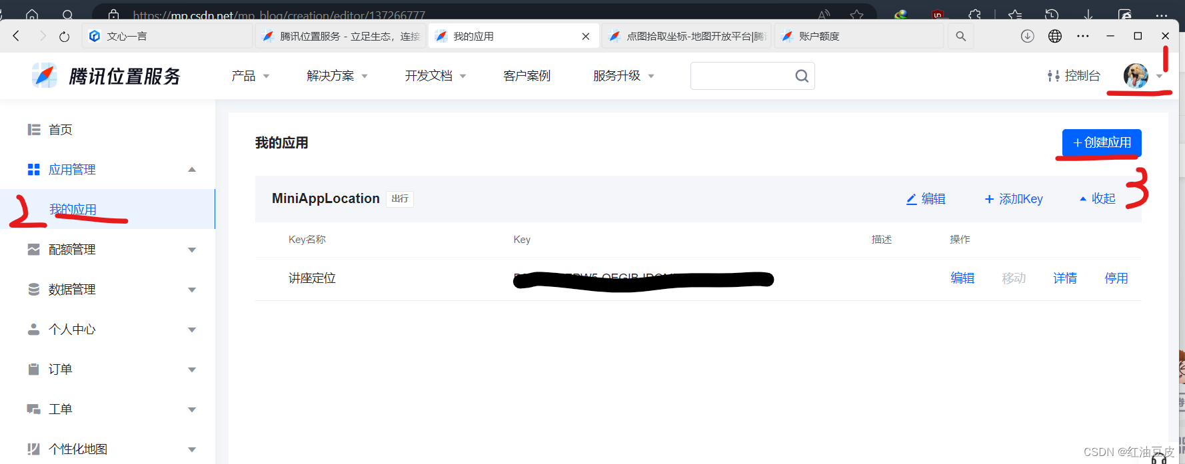
Task: Open the browser three-dot more menu
Action: click(x=1083, y=36)
